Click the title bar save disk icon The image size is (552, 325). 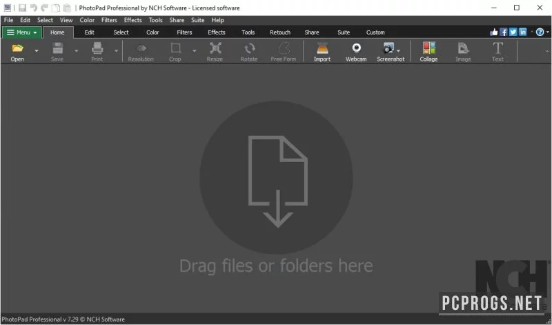[x=23, y=8]
